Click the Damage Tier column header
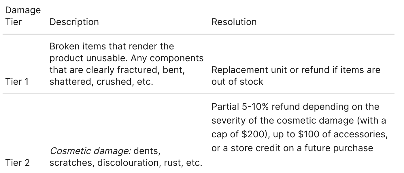404x173 pixels. pos(23,16)
